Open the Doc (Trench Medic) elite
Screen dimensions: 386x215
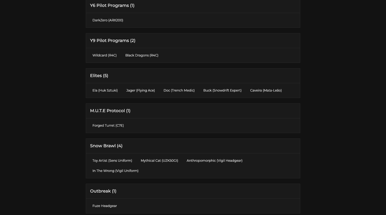click(179, 90)
